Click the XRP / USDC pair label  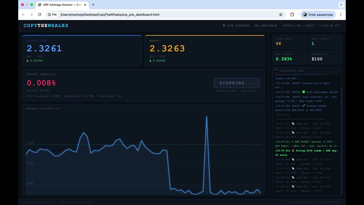coord(158,57)
